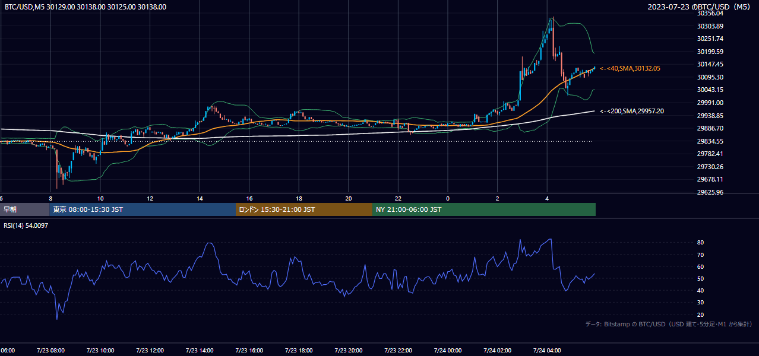Select the 7/23 10:00 time label
759x356 pixels.
[100, 351]
